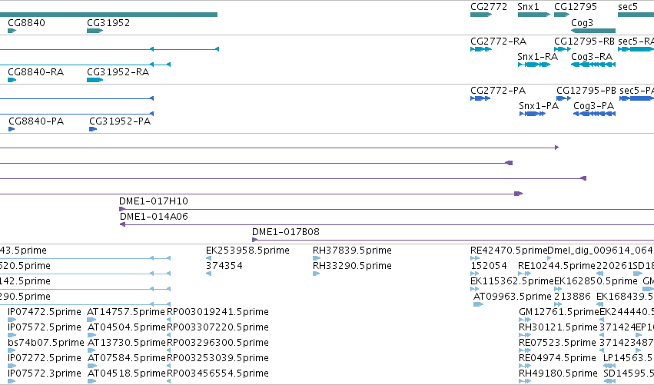This screenshot has width=654, height=385.
Task: Click the CG2772 gene label
Action: [489, 7]
